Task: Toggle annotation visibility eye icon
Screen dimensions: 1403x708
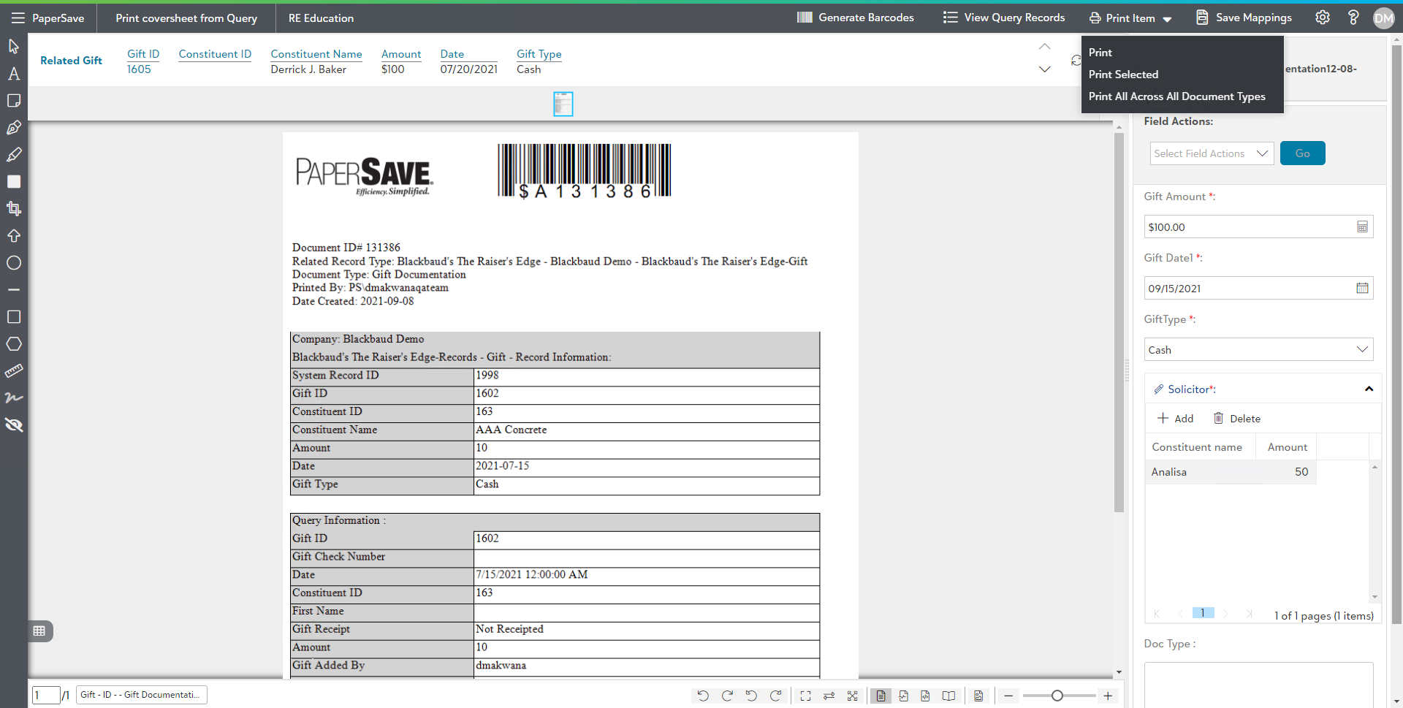Action: [x=14, y=425]
